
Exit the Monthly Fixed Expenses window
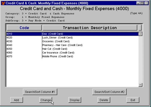[x=133, y=100]
